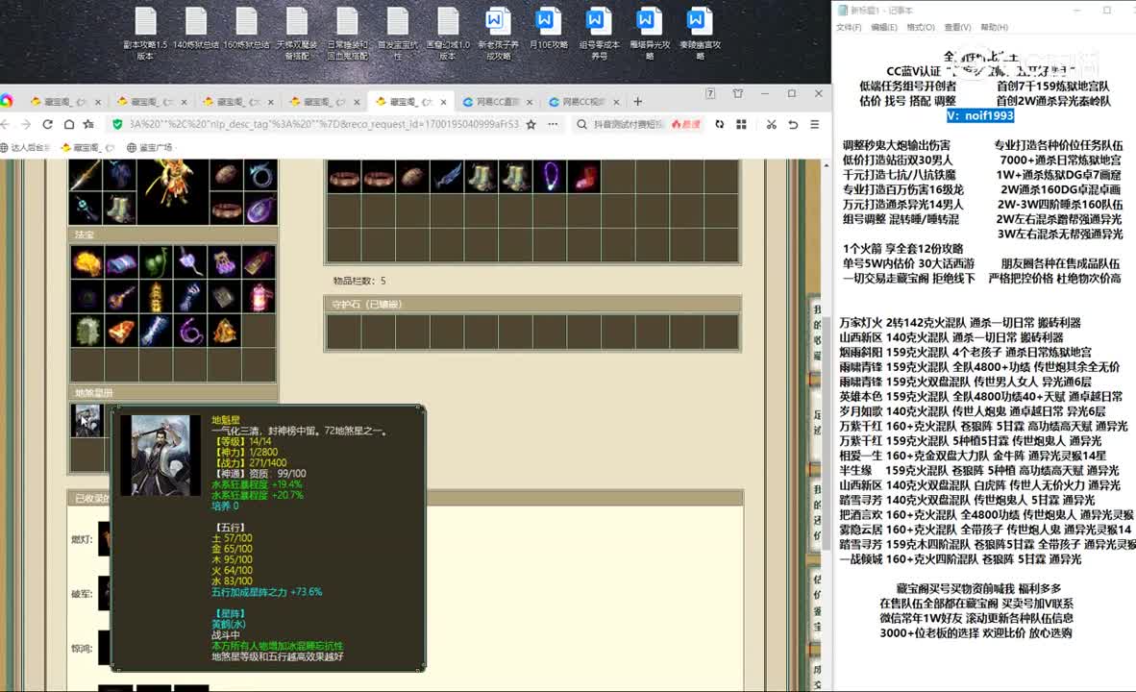Select the red boot item in inventory
Image resolution: width=1136 pixels, height=692 pixels.
[584, 176]
